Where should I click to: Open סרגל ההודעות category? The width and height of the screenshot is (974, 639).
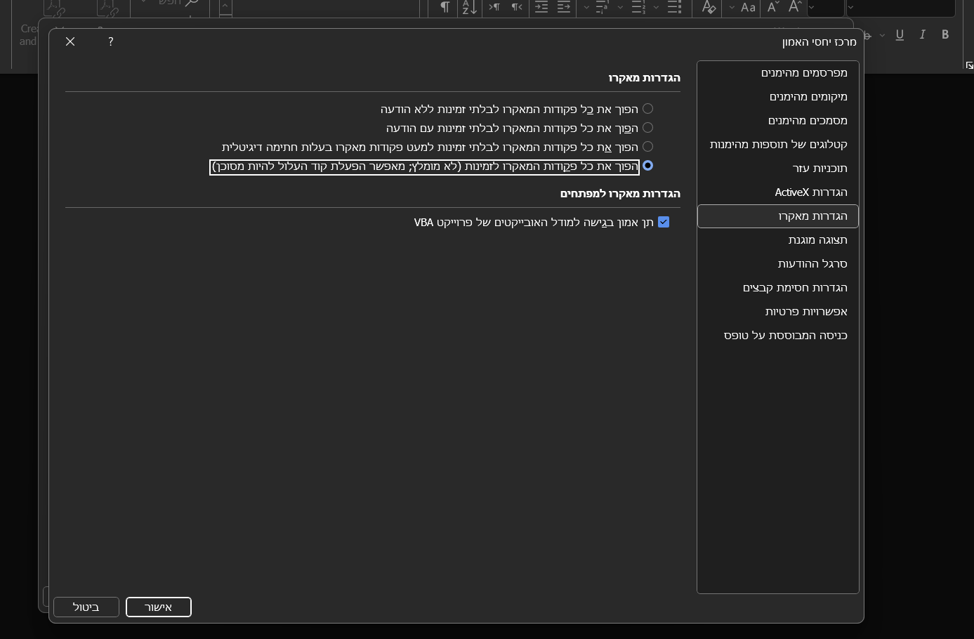(778, 264)
